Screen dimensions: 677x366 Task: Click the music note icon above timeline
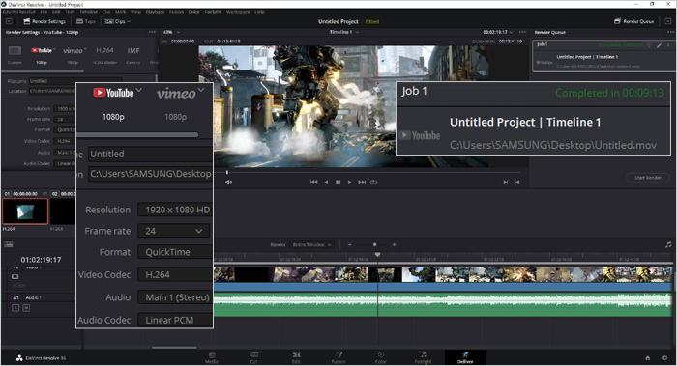pos(668,244)
